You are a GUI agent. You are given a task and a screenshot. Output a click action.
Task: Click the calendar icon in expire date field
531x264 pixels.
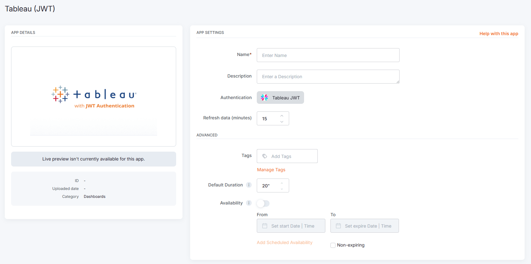click(x=338, y=226)
